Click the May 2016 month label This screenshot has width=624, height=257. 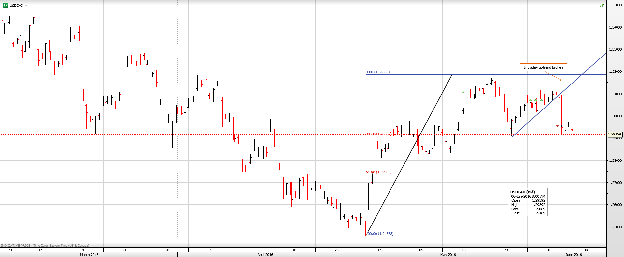(448, 255)
